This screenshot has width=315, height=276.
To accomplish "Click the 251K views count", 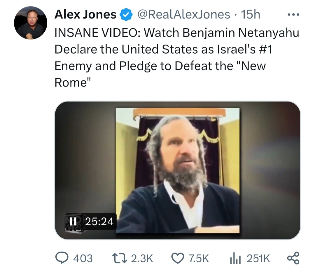I will click(258, 259).
